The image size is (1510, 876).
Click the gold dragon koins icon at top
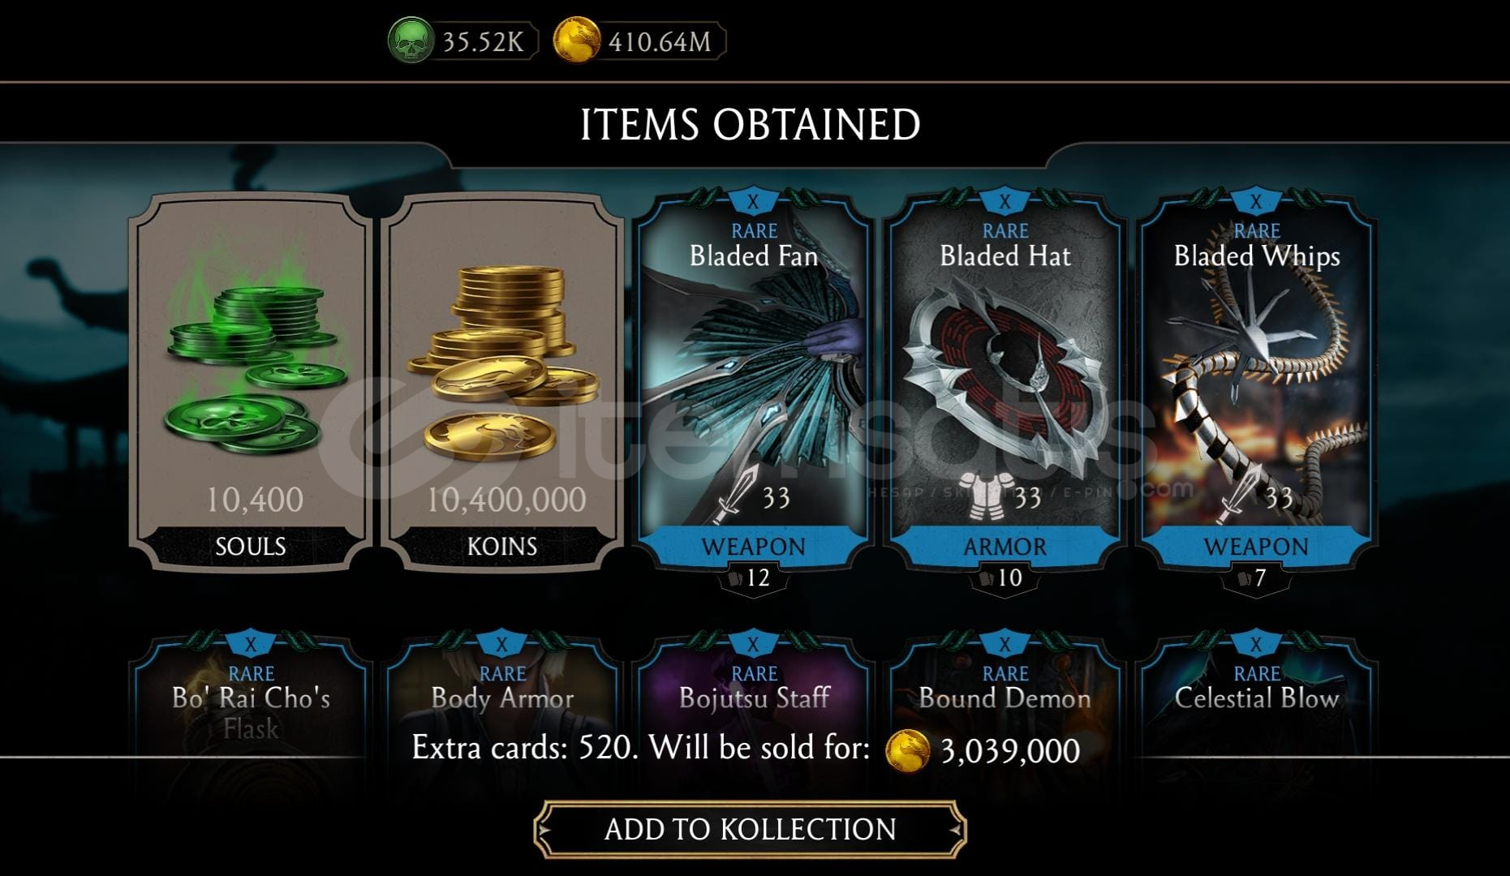(577, 41)
